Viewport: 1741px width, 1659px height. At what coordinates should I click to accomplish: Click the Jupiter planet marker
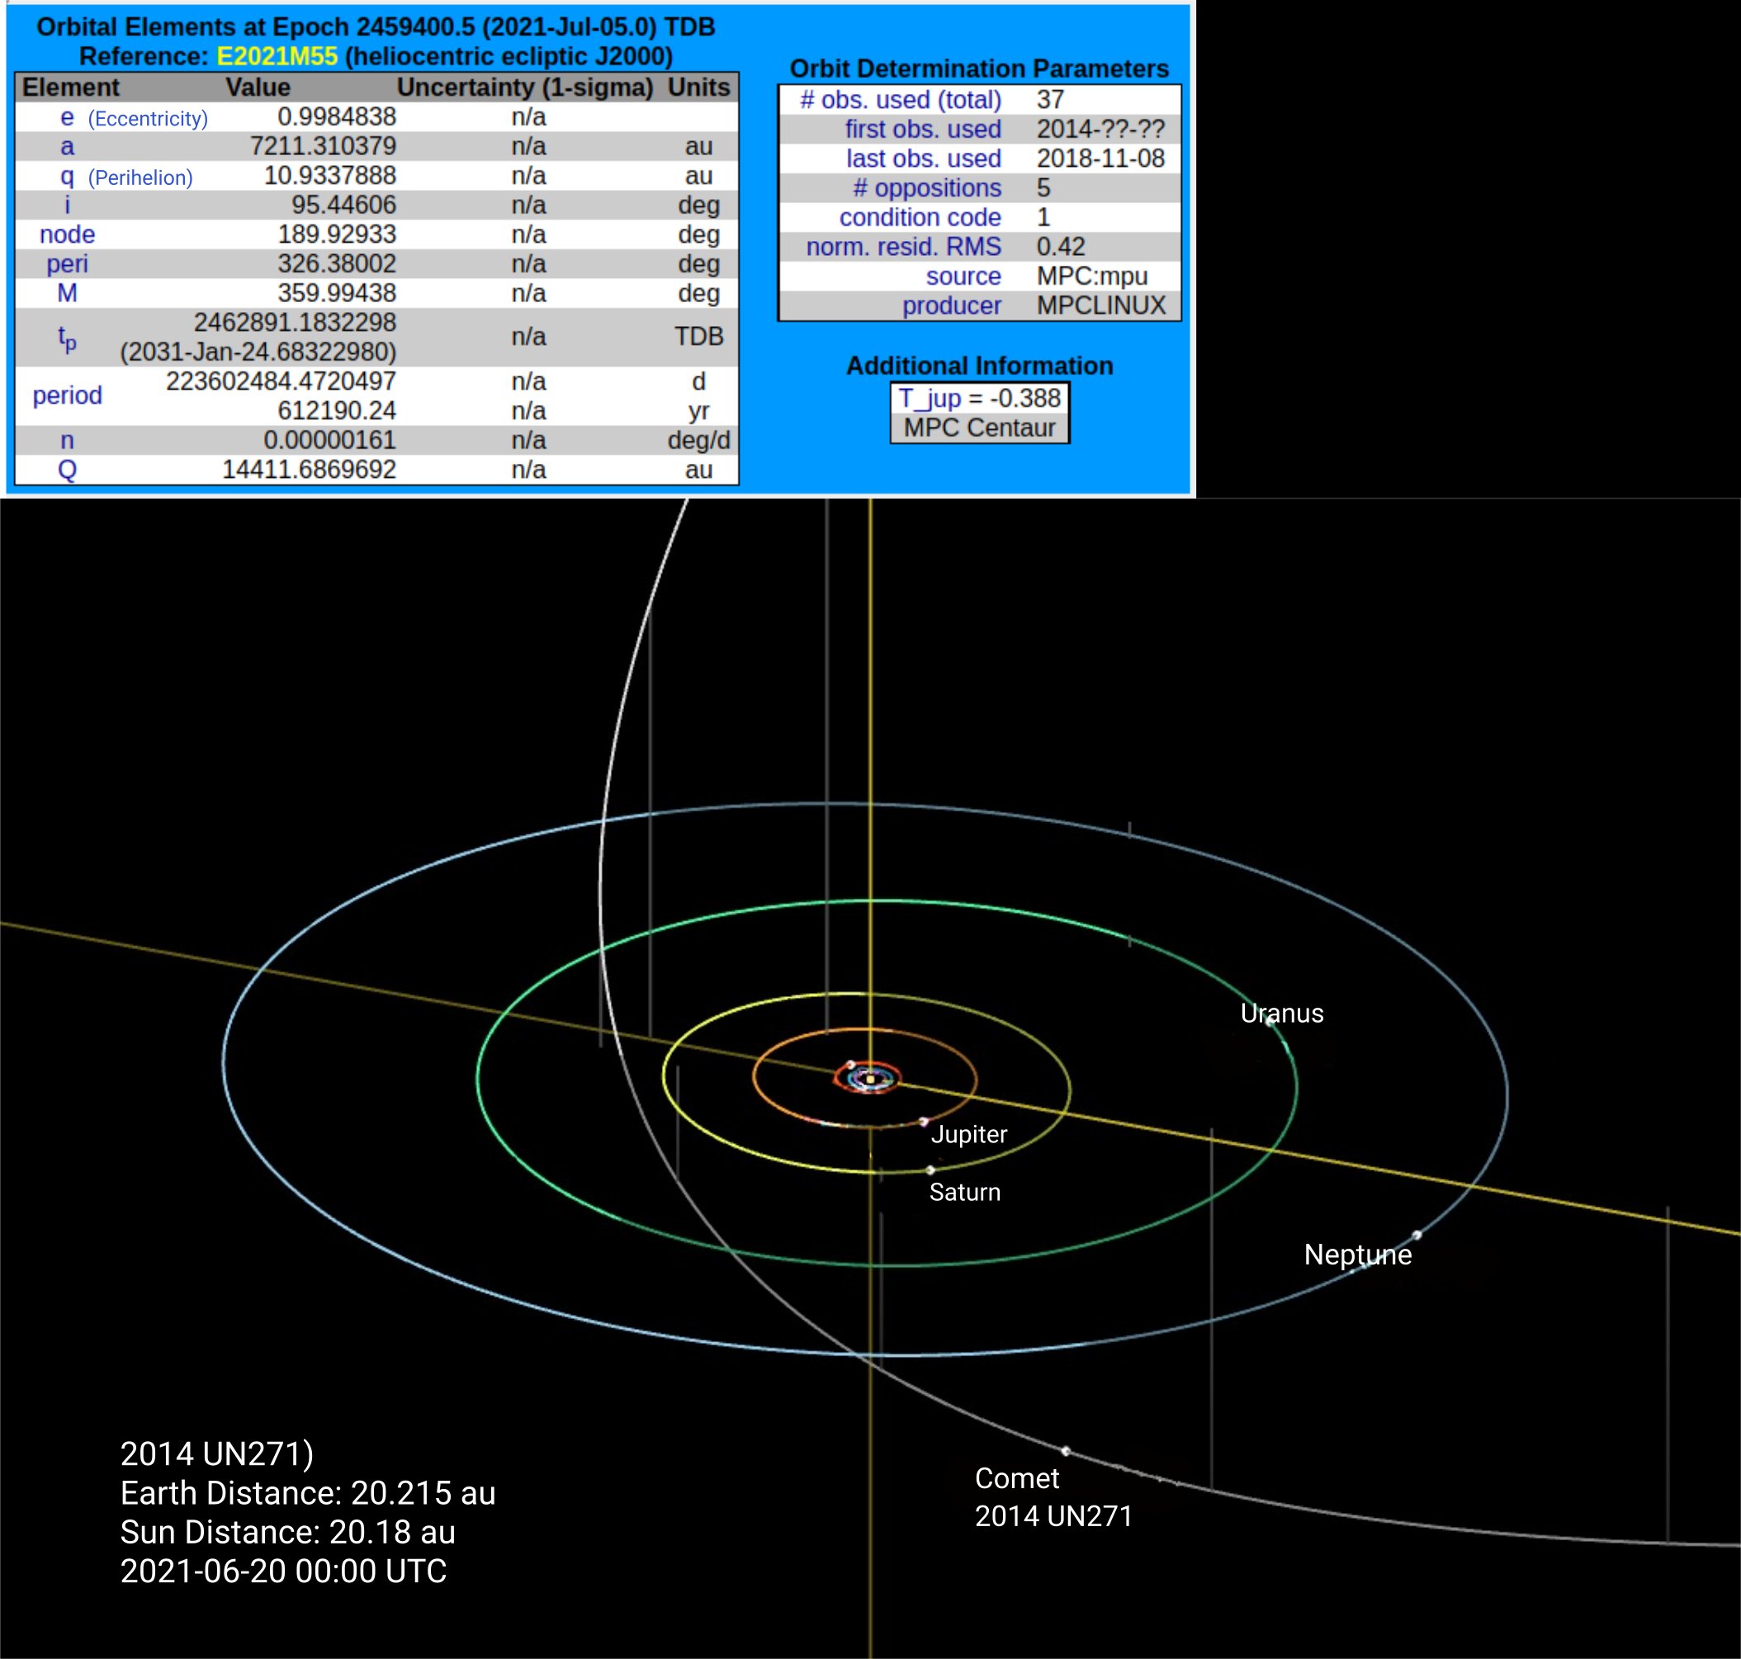coord(924,1123)
